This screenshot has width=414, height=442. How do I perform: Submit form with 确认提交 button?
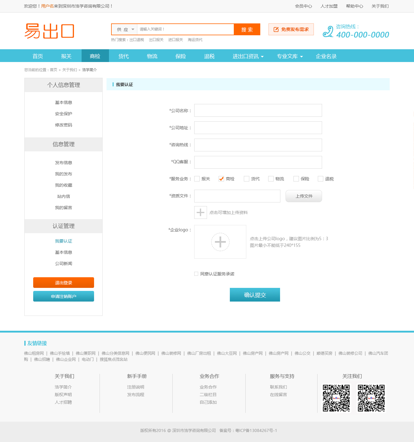(255, 295)
